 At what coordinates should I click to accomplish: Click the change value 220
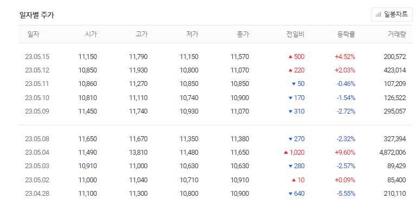(x=299, y=70)
